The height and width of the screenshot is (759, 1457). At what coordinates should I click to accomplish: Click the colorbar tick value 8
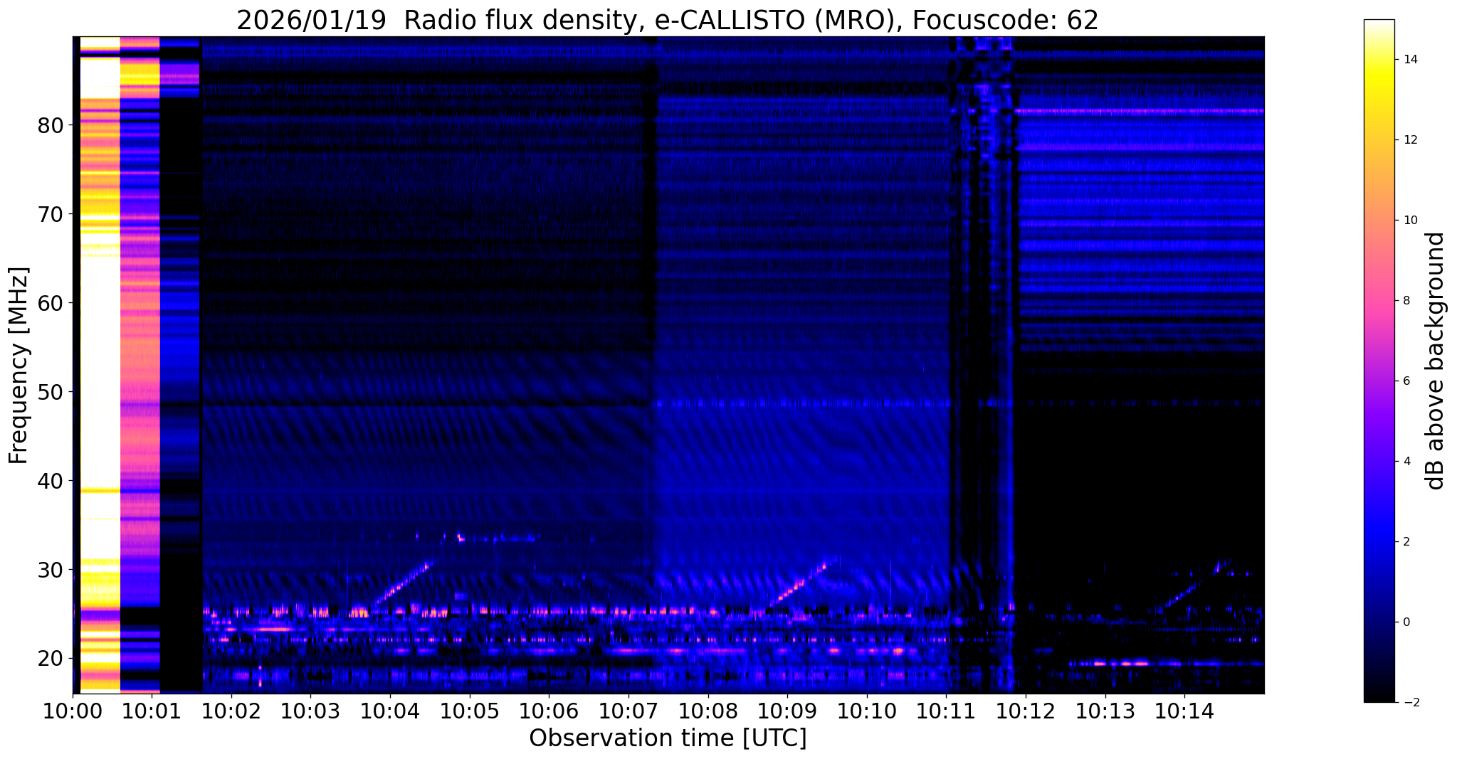point(1406,301)
